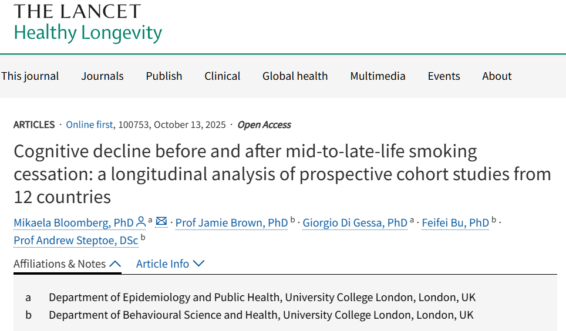This screenshot has height=331, width=566.
Task: Open the Article Info section
Action: click(163, 264)
